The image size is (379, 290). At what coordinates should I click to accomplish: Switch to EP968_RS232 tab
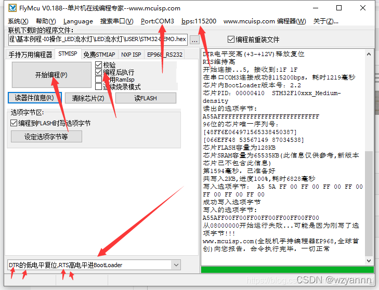click(165, 55)
